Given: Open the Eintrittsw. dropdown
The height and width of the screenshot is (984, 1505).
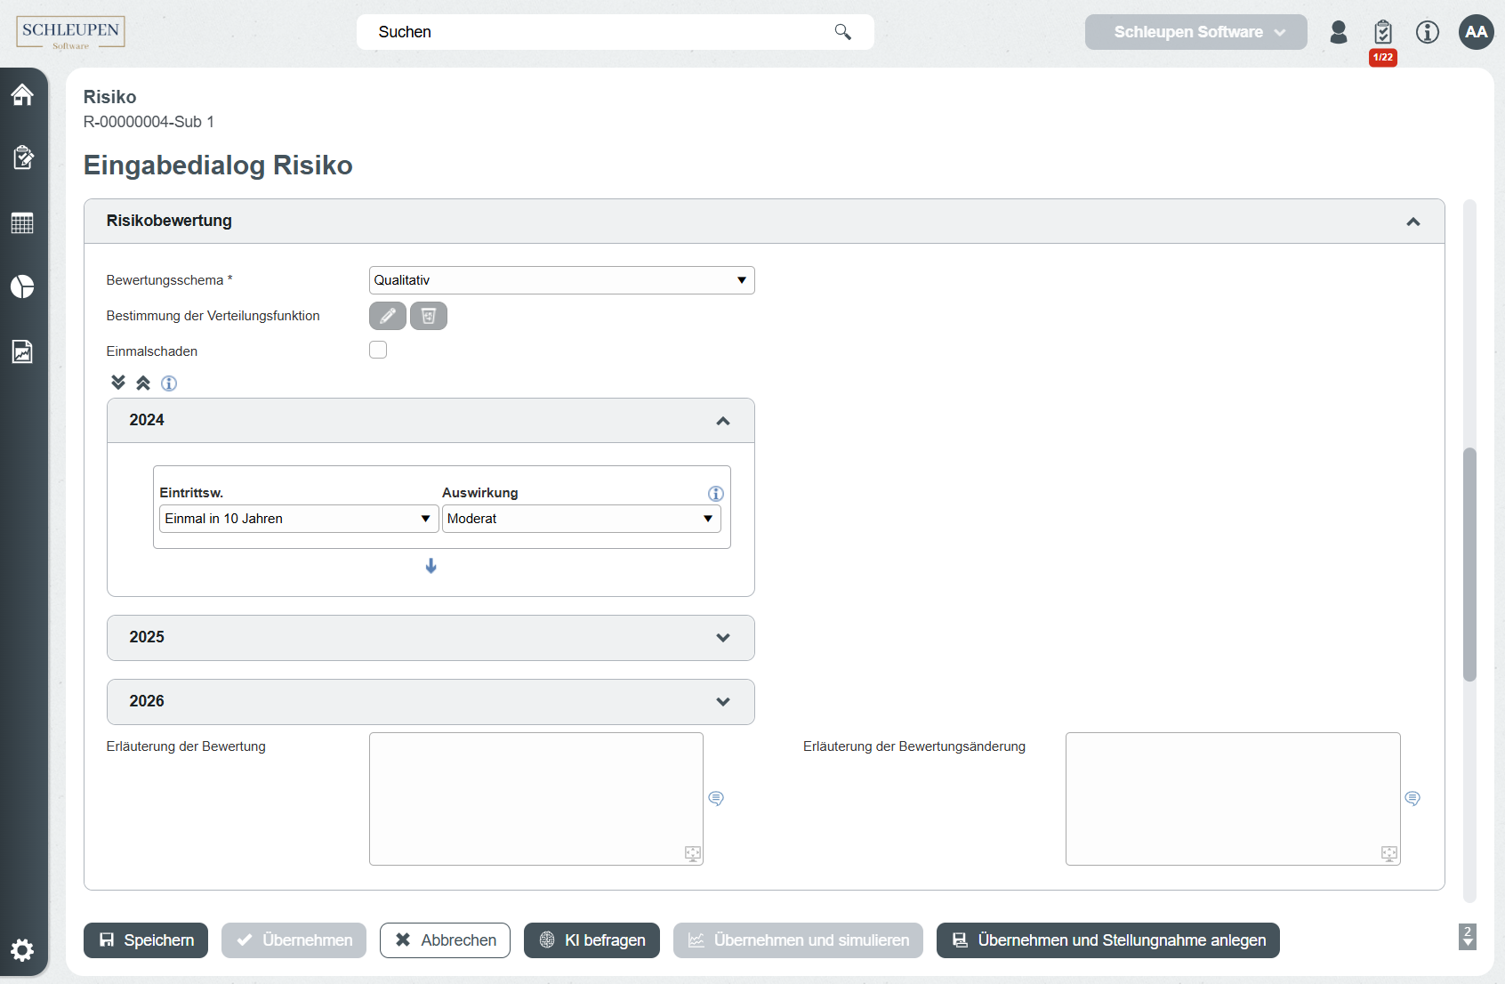Looking at the screenshot, I should 298,519.
